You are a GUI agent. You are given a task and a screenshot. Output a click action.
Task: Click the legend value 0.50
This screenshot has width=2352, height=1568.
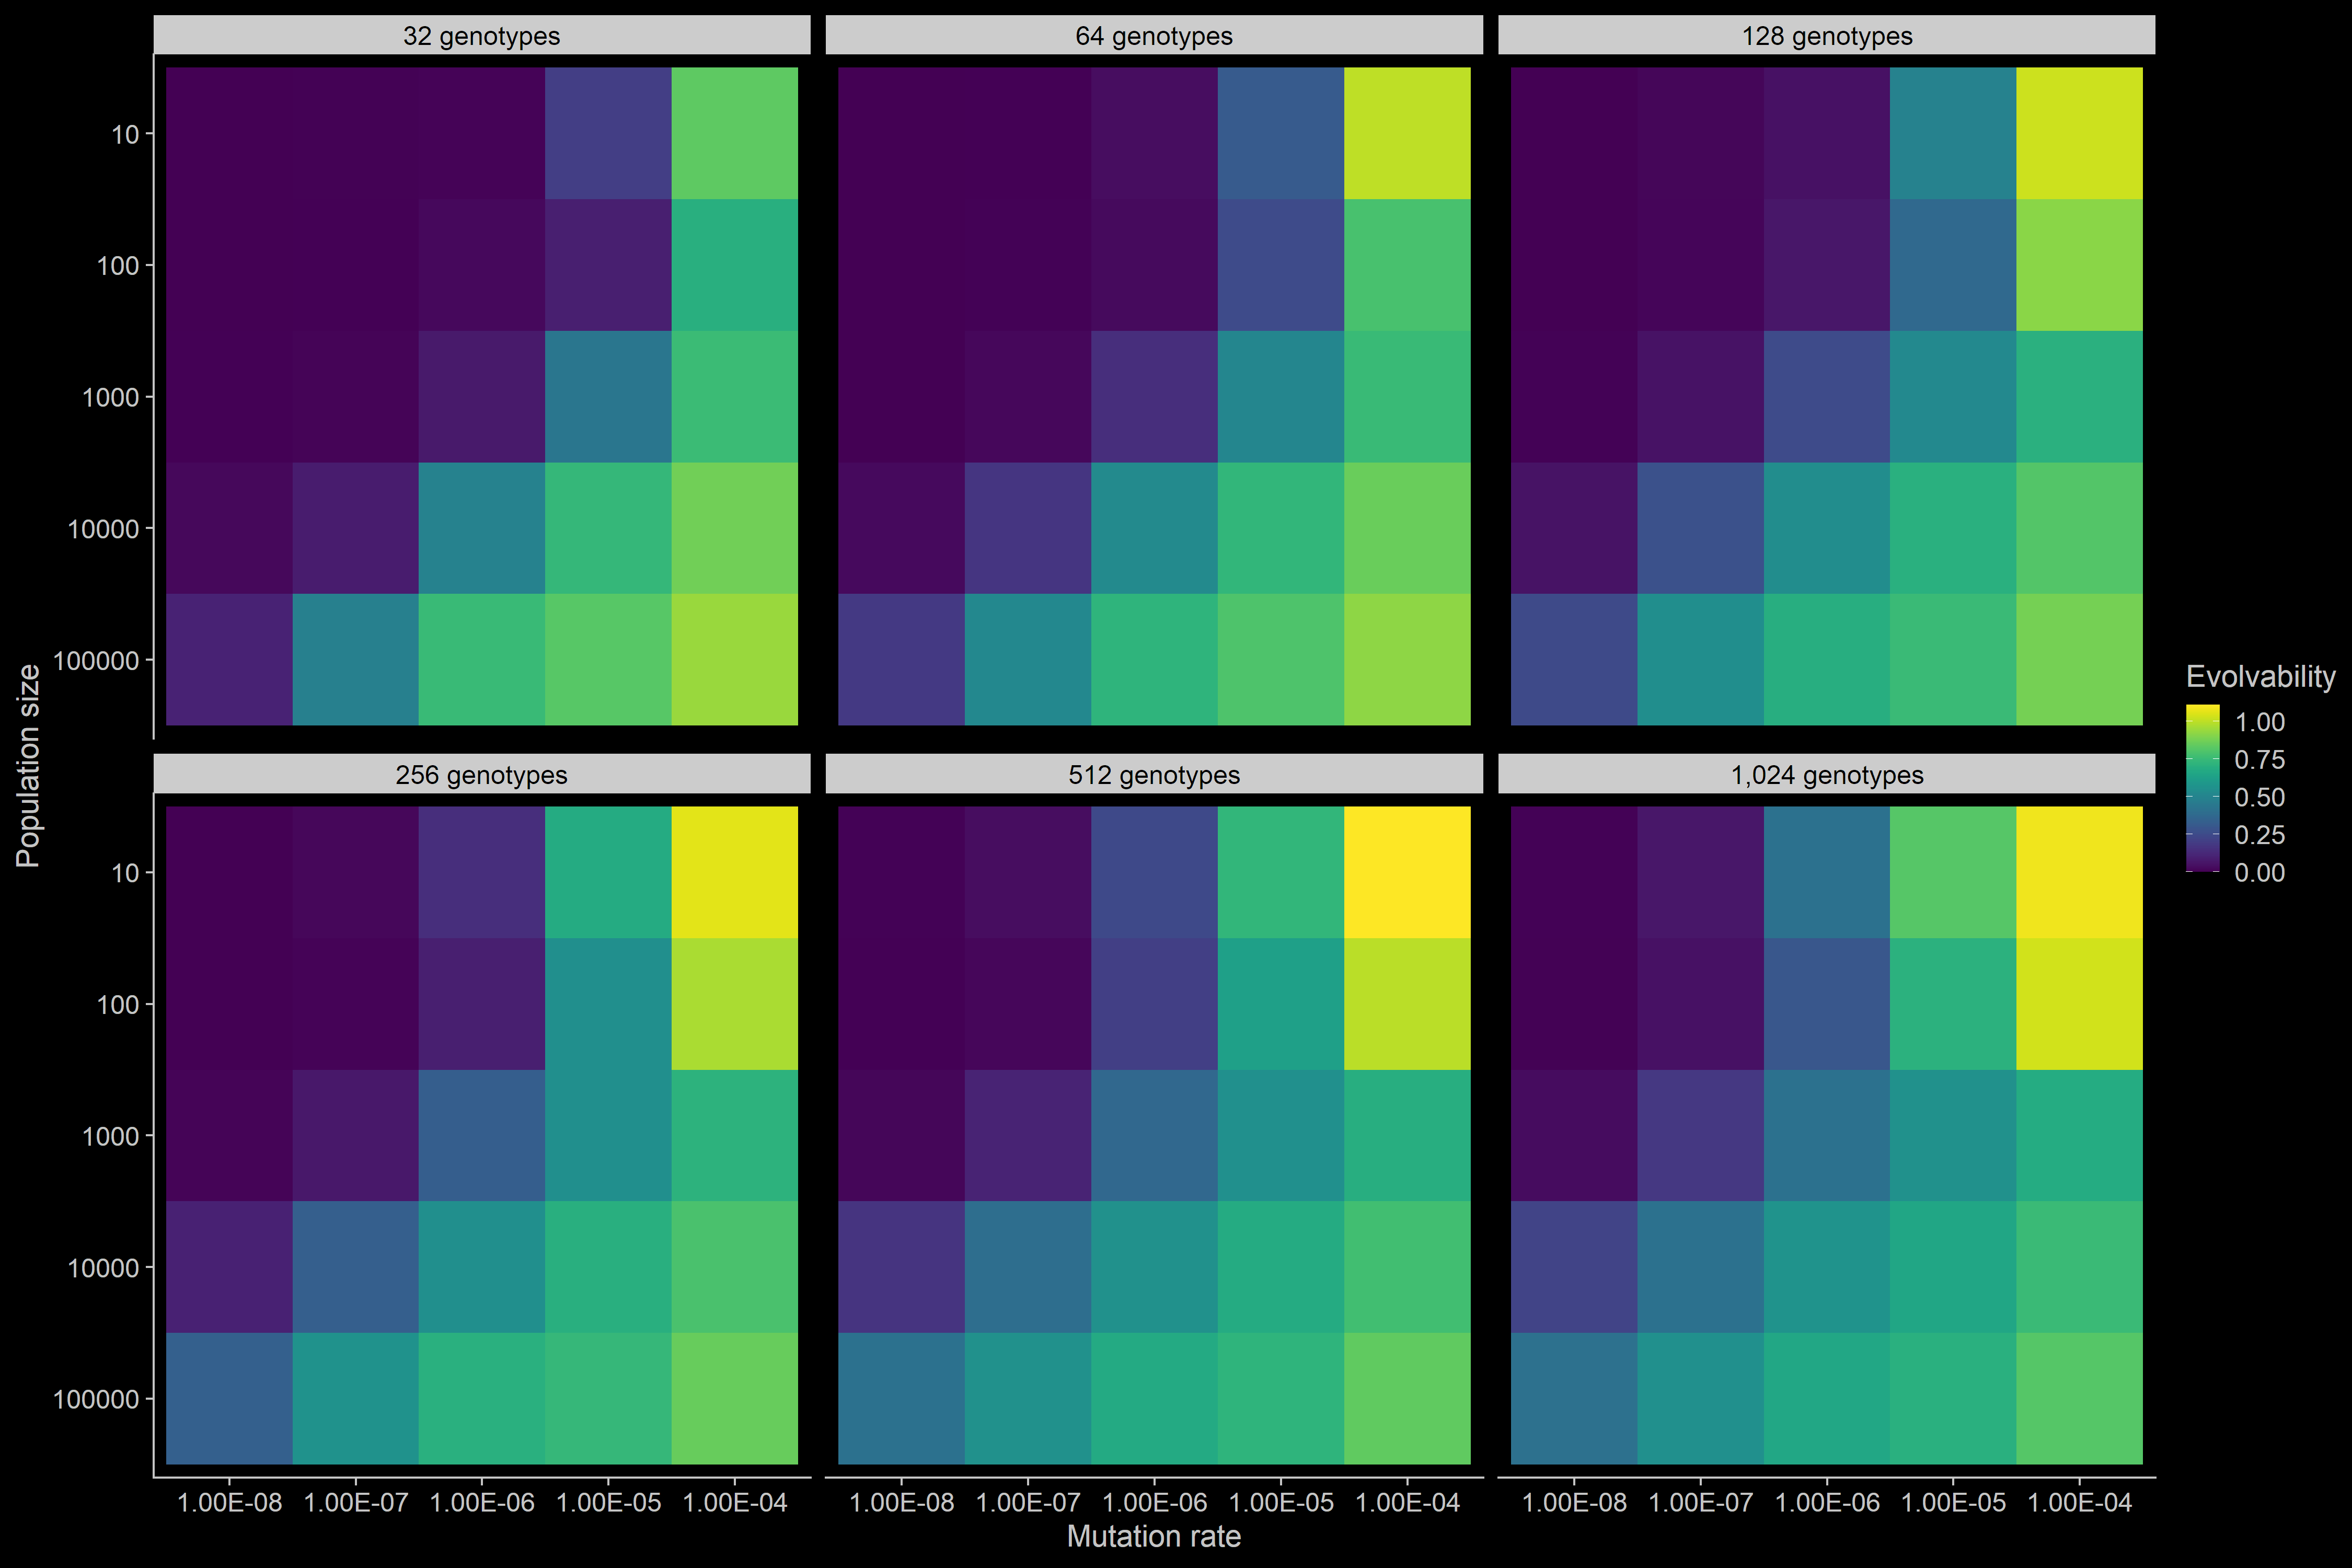pos(2260,797)
